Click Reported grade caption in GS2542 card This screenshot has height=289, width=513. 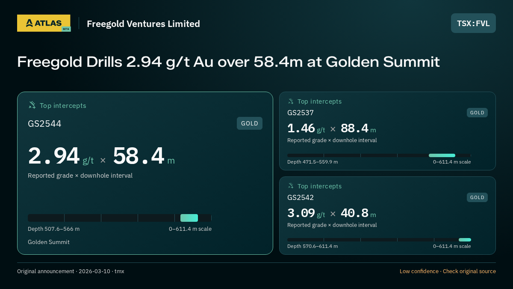point(332,225)
